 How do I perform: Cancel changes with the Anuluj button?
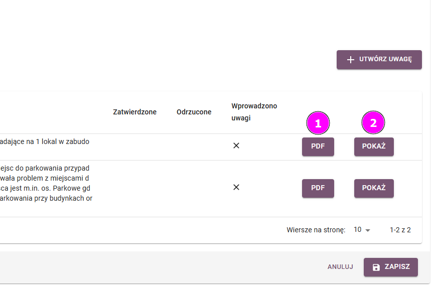point(340,267)
